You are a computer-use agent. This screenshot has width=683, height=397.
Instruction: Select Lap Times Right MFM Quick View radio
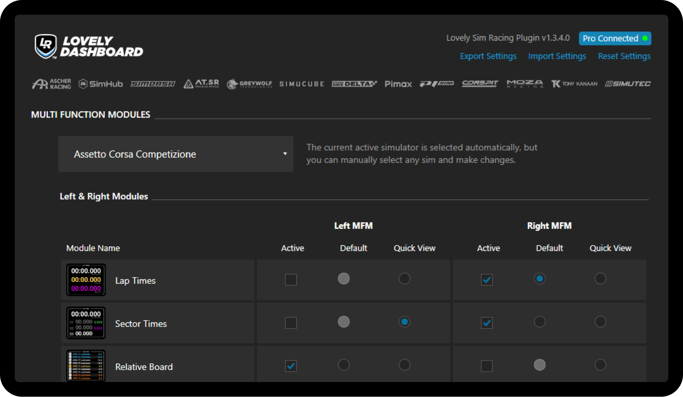click(x=600, y=279)
